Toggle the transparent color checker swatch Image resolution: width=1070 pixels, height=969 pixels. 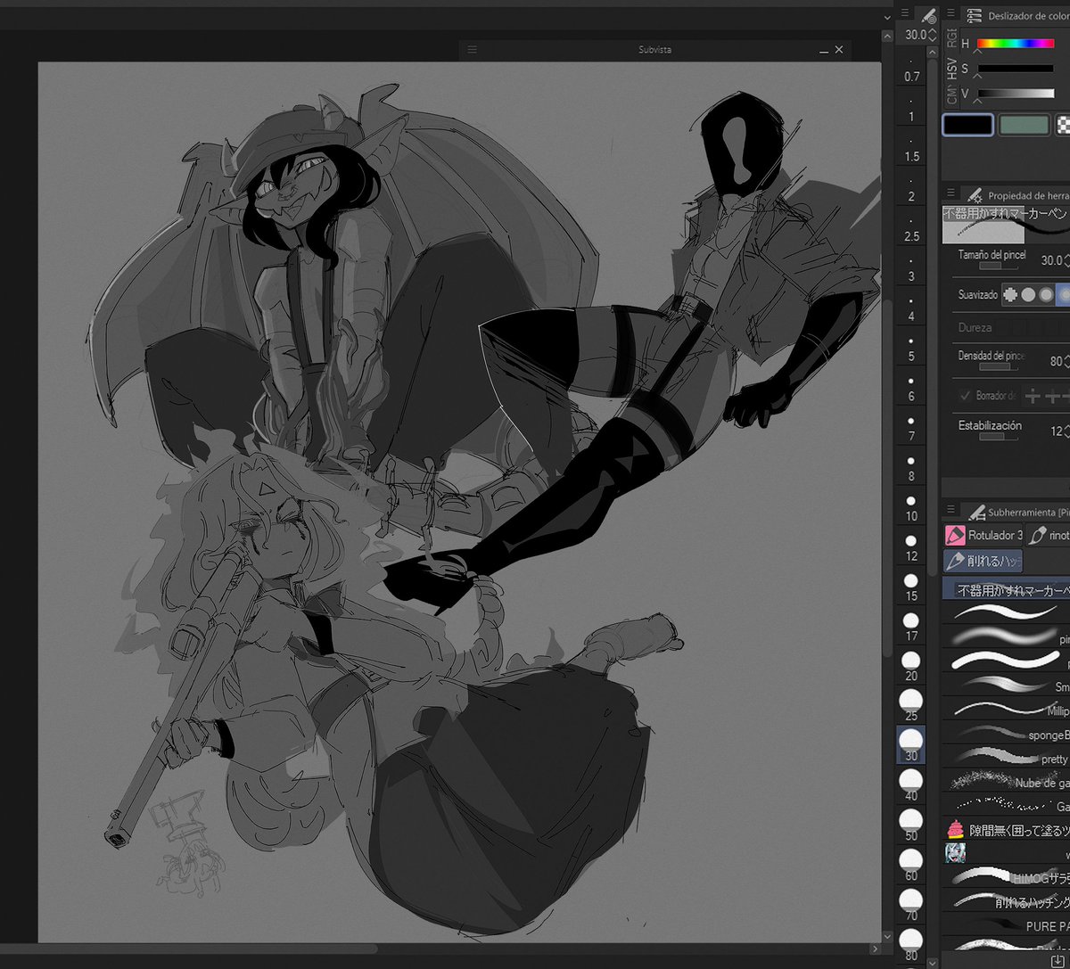pos(1064,125)
